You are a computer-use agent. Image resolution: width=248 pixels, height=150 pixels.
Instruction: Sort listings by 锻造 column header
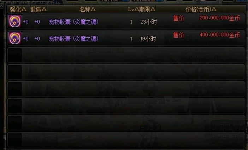tap(39, 9)
